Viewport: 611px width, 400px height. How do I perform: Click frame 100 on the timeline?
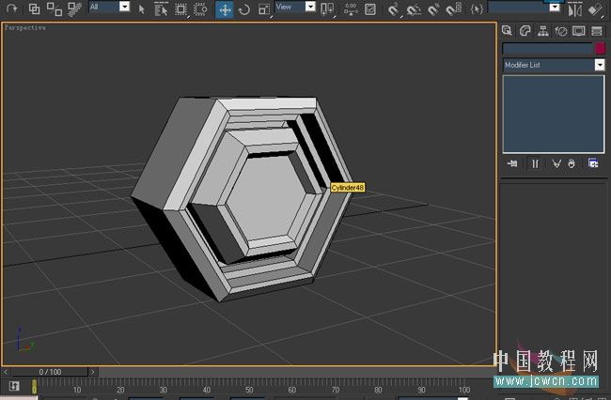click(x=464, y=390)
